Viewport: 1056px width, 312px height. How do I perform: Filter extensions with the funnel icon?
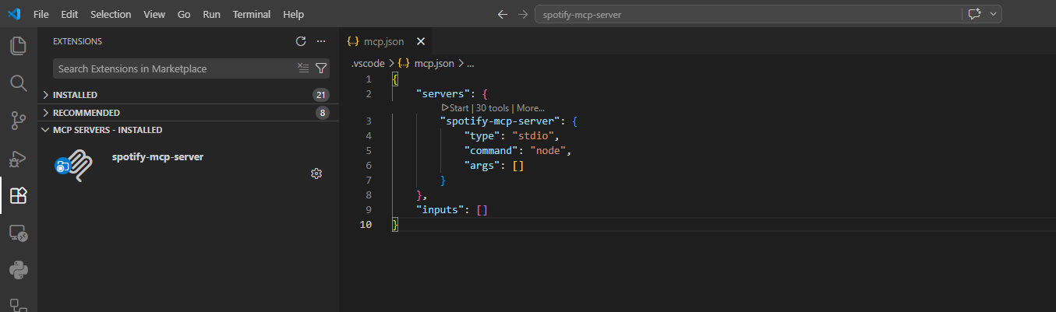click(320, 68)
